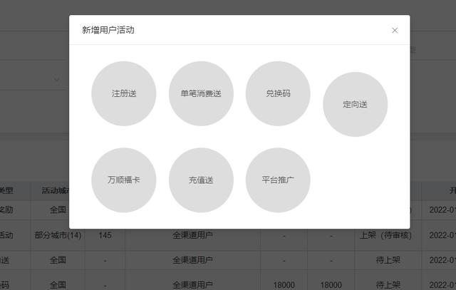Select the 充值送 circle
The width and height of the screenshot is (456, 290).
click(x=201, y=180)
